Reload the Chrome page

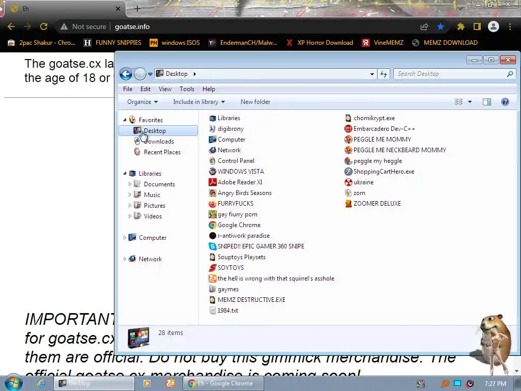[x=44, y=26]
